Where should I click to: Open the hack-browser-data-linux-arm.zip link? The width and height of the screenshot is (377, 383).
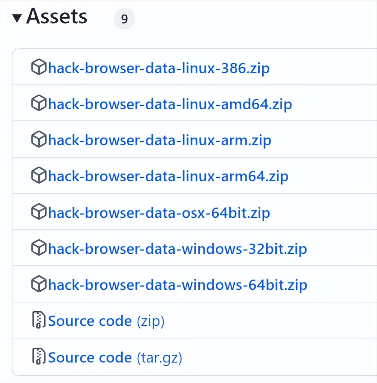160,140
